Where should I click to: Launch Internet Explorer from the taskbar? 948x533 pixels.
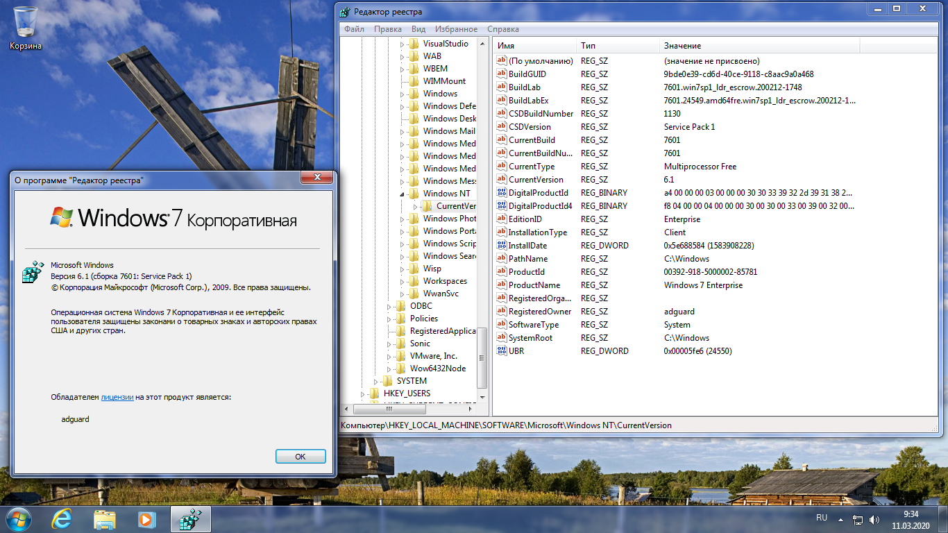(x=62, y=519)
